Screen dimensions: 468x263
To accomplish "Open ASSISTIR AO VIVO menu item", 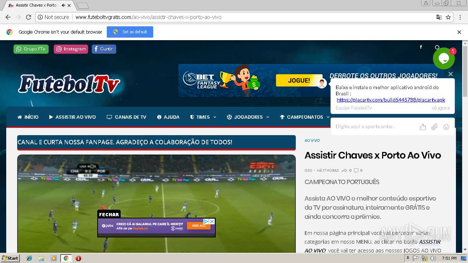I will 72,117.
